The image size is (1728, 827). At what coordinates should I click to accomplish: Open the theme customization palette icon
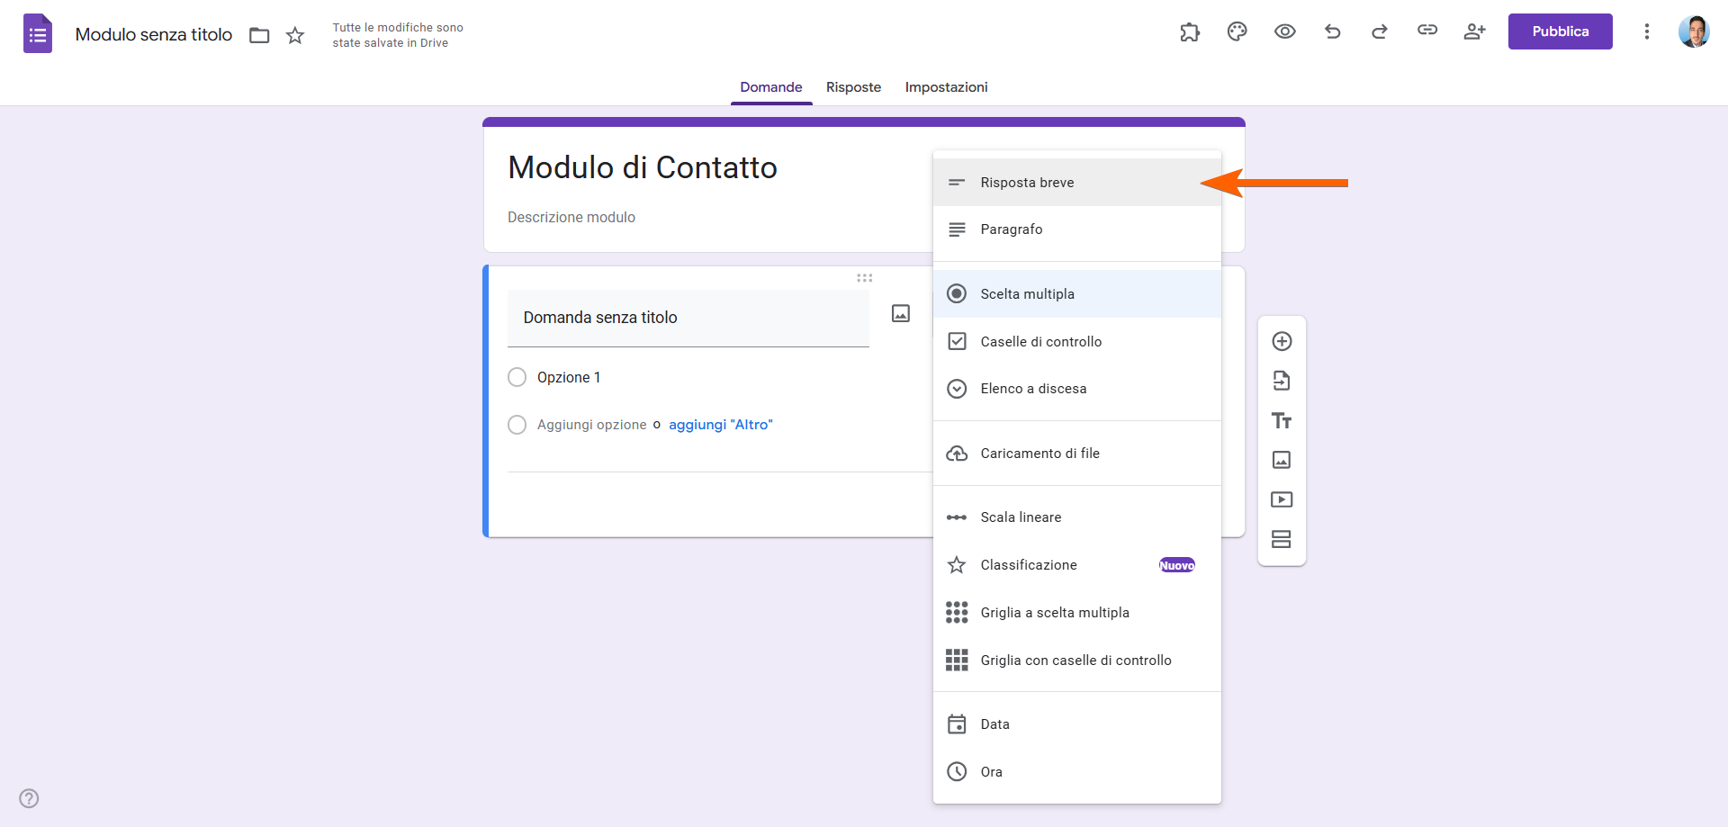[x=1237, y=31]
